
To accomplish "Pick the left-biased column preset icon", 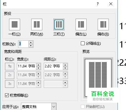I will click(x=81, y=25).
